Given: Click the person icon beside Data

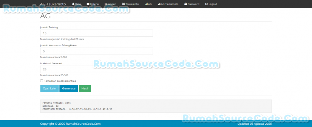Looking at the screenshot, I should [x=73, y=4].
